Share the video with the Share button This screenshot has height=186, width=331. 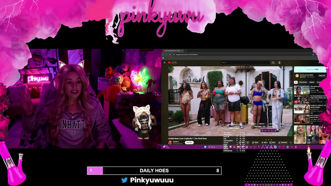(255, 143)
